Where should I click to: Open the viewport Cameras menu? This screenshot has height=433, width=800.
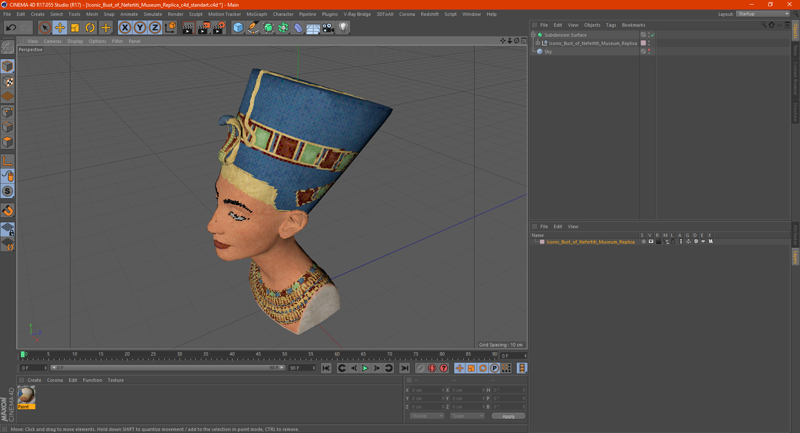52,41
